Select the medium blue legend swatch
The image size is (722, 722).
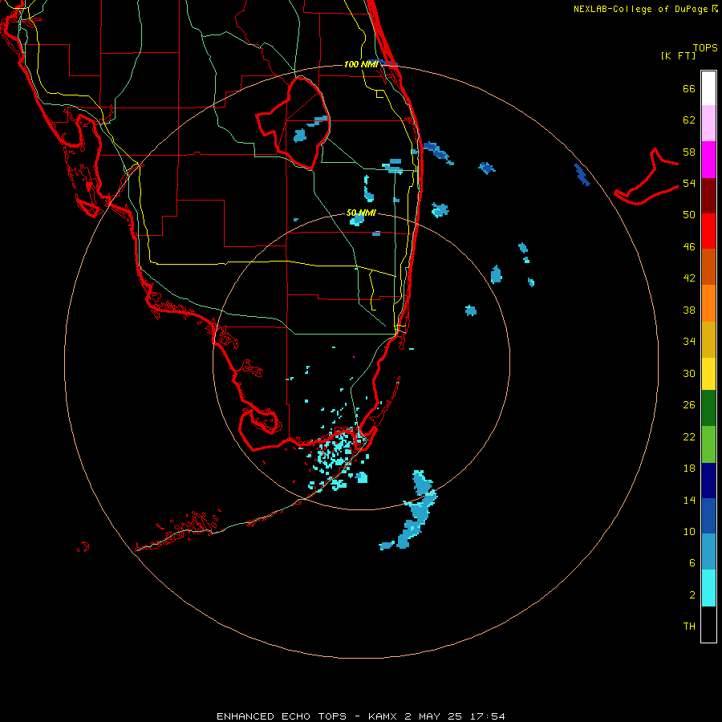point(708,516)
